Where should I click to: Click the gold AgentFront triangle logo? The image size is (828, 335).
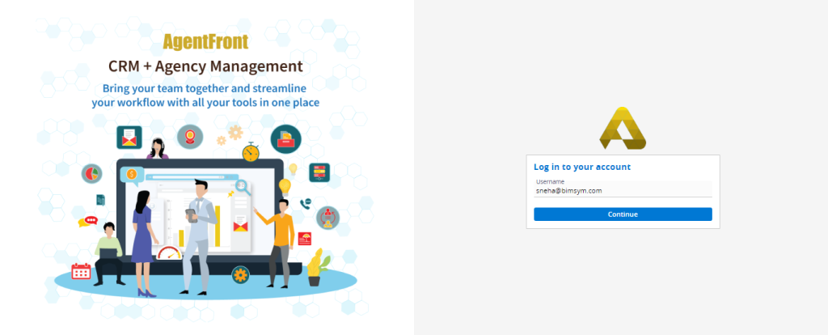[x=623, y=129]
